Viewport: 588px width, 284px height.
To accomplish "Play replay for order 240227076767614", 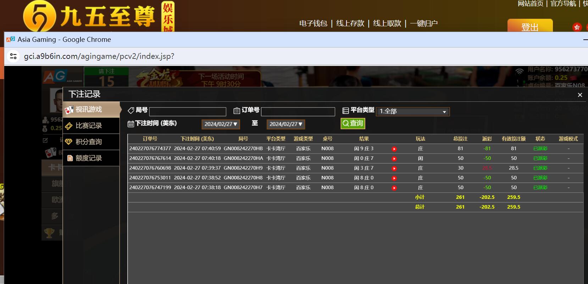I will [394, 158].
